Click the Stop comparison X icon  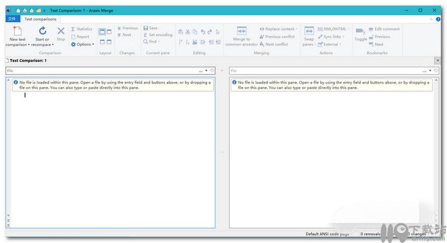click(x=61, y=31)
